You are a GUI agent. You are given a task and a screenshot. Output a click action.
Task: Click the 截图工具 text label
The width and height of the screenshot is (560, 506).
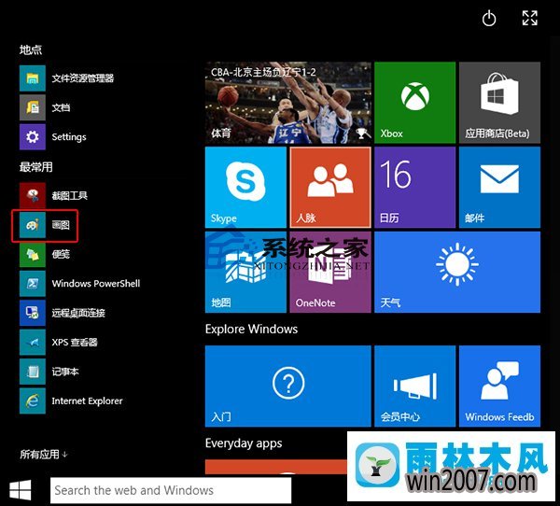(70, 195)
